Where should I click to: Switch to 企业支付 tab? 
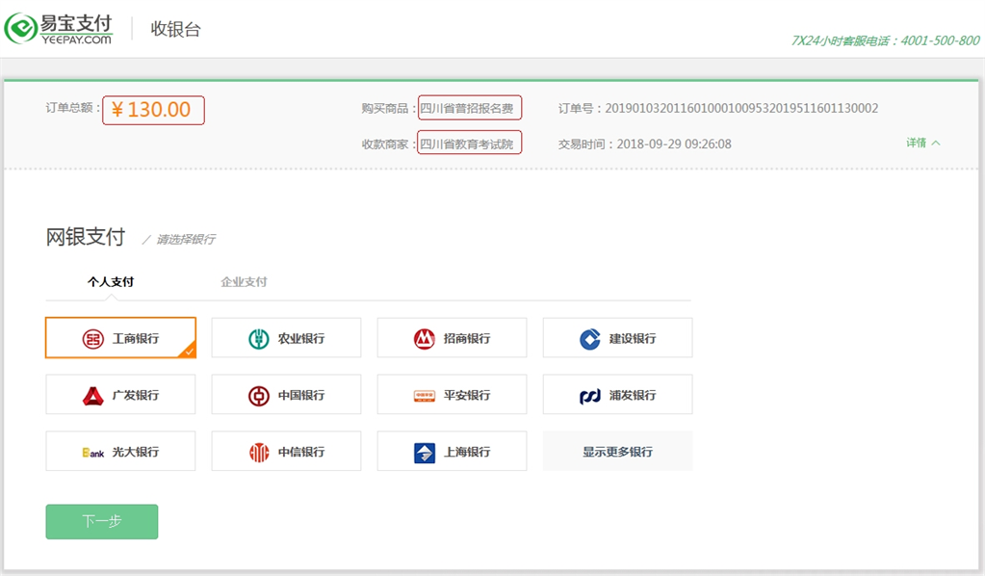pyautogui.click(x=244, y=281)
